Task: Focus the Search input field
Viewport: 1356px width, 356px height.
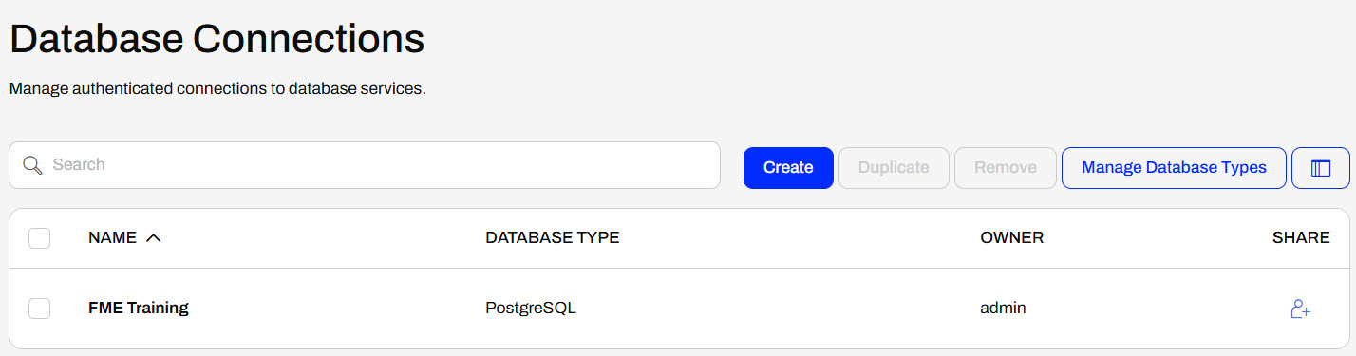Action: tap(365, 165)
